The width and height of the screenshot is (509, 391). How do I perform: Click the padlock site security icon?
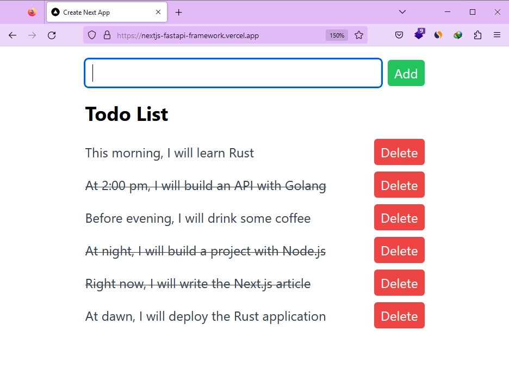coord(105,35)
